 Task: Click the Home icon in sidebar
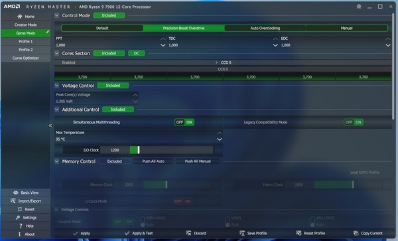click(x=20, y=17)
